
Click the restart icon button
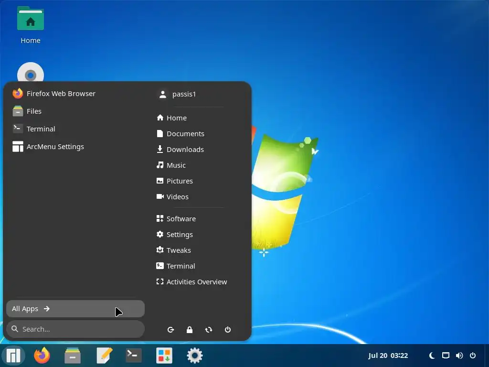tap(209, 330)
